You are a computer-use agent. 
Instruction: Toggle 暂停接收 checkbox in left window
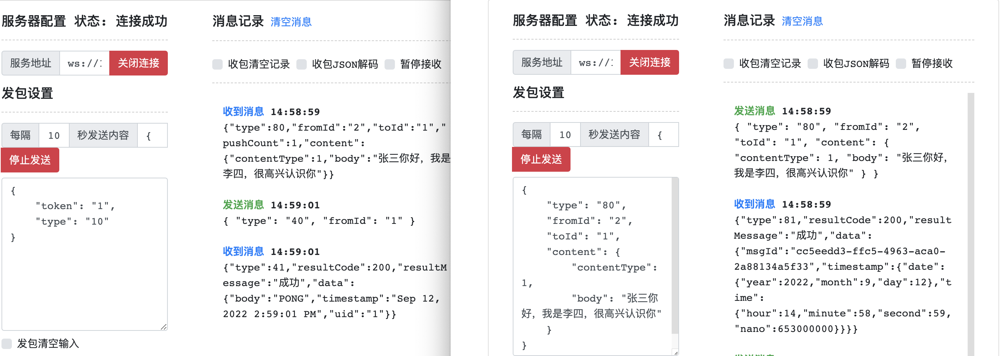tap(390, 64)
